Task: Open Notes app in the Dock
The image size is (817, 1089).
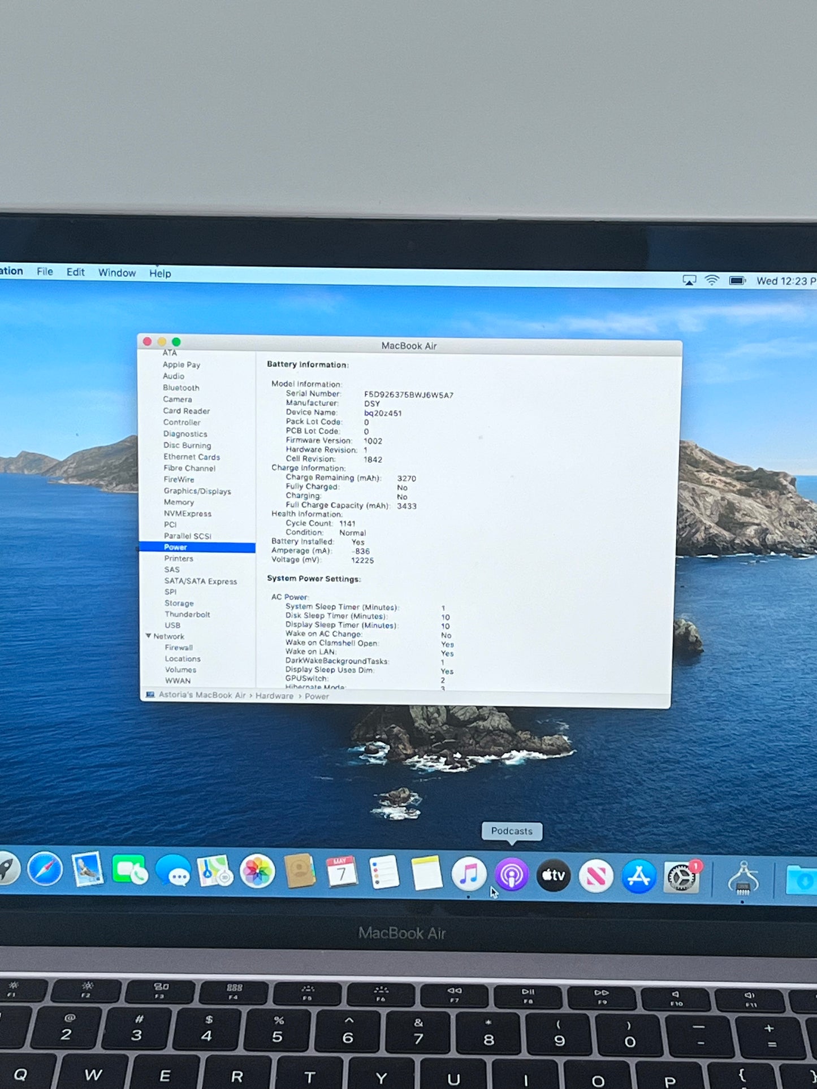Action: point(426,873)
